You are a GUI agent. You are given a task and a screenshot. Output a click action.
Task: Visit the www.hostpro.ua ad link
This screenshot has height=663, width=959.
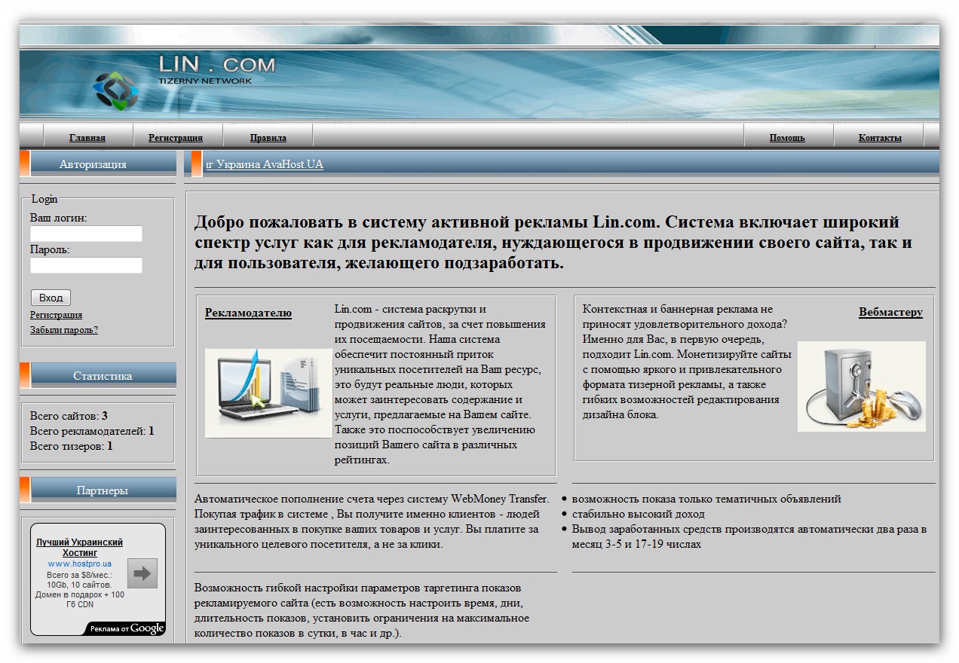click(80, 564)
